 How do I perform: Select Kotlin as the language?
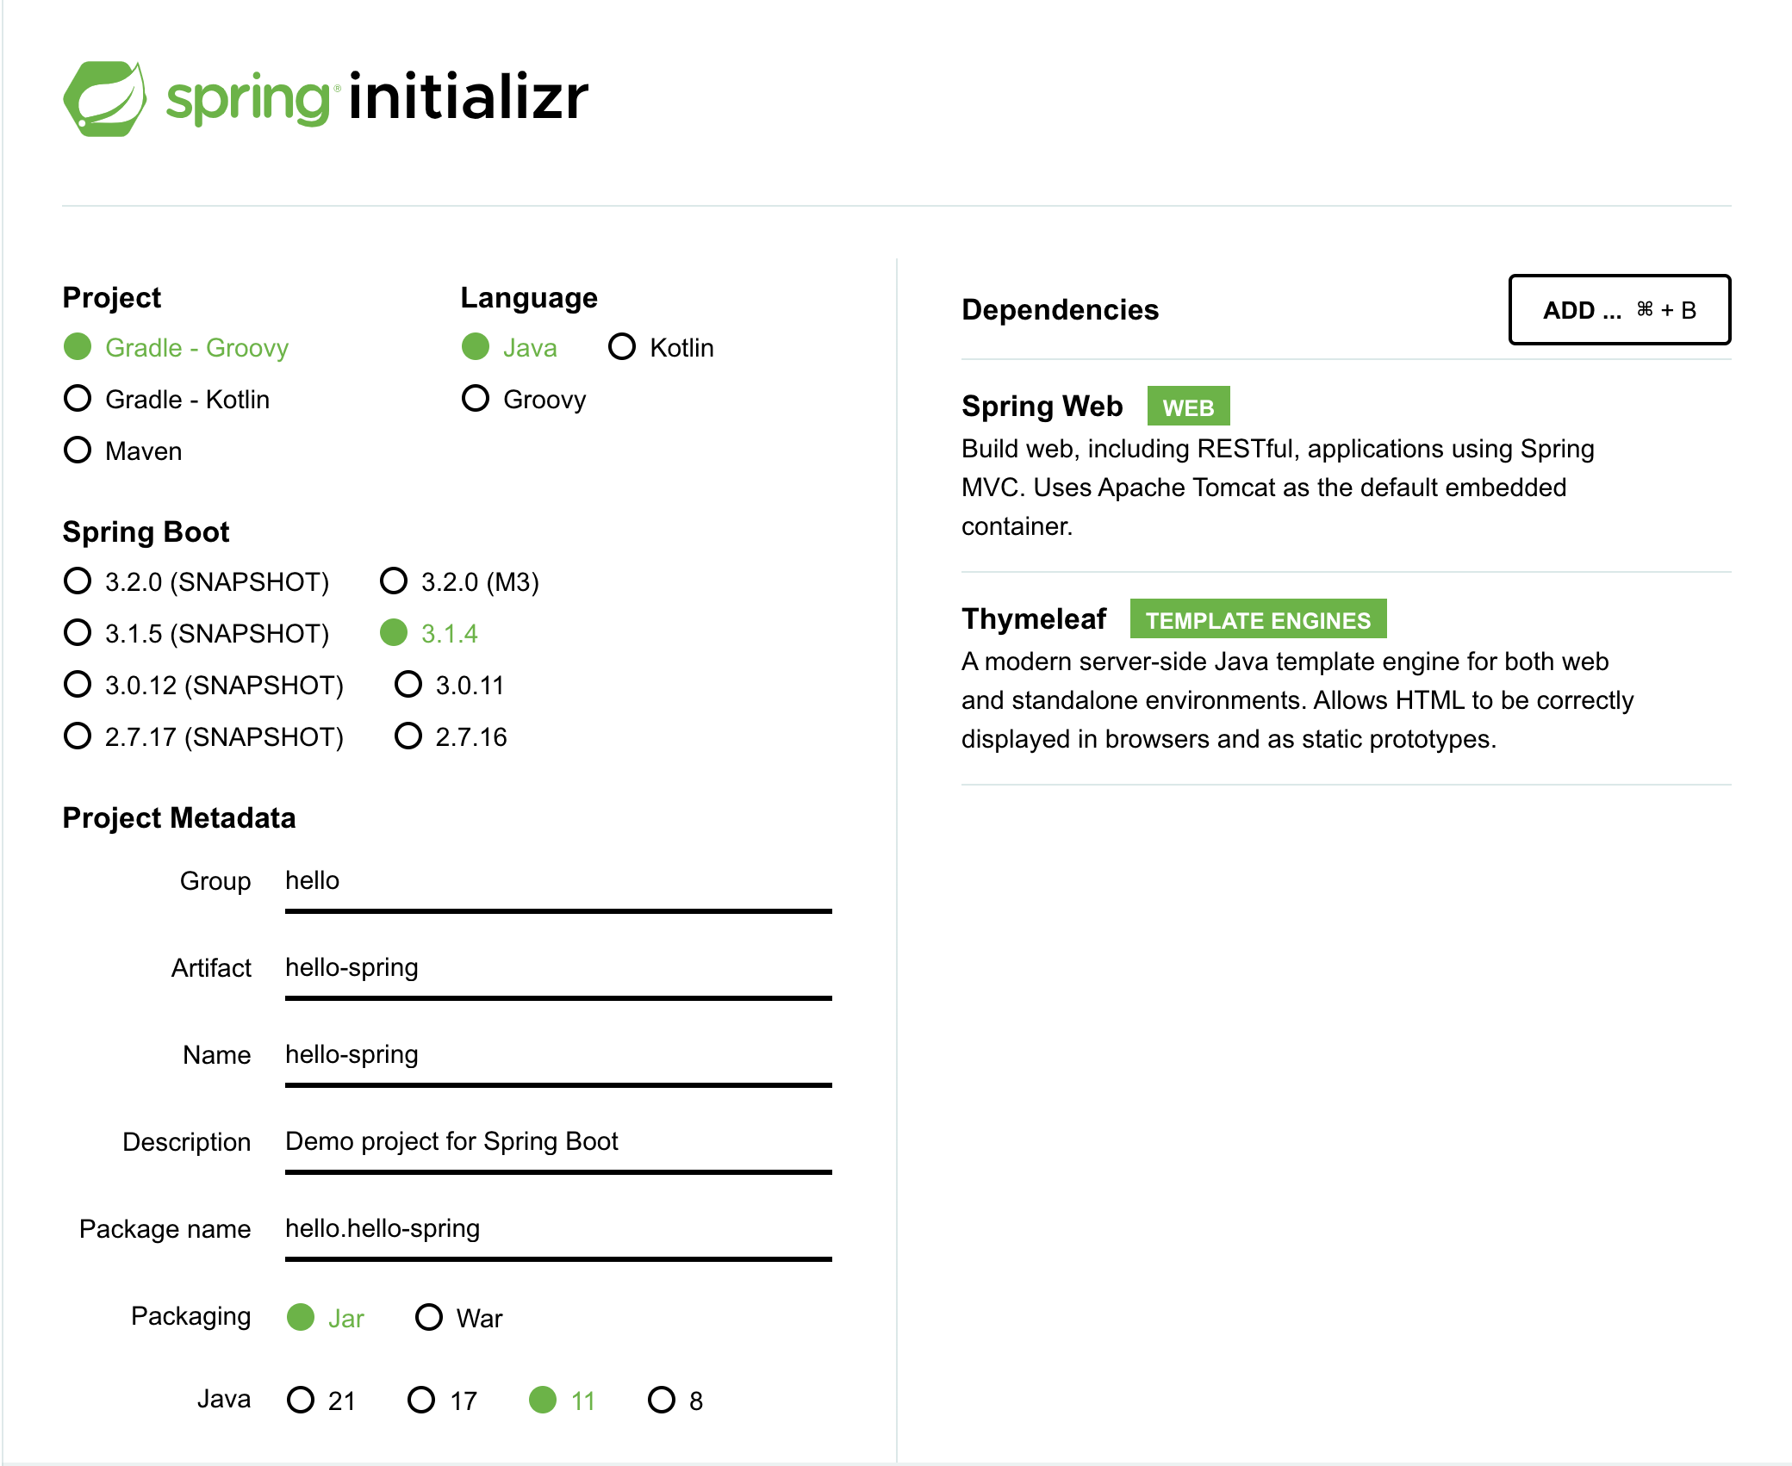661,347
